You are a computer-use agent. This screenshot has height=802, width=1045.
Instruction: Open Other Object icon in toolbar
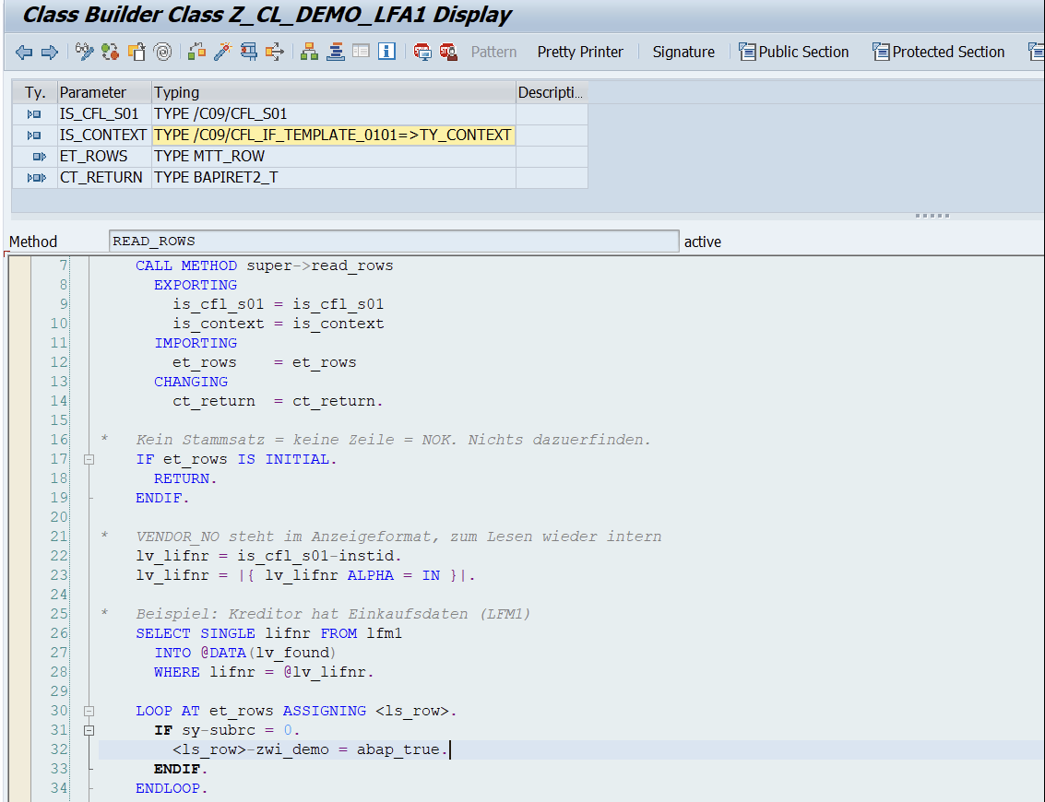tap(137, 52)
